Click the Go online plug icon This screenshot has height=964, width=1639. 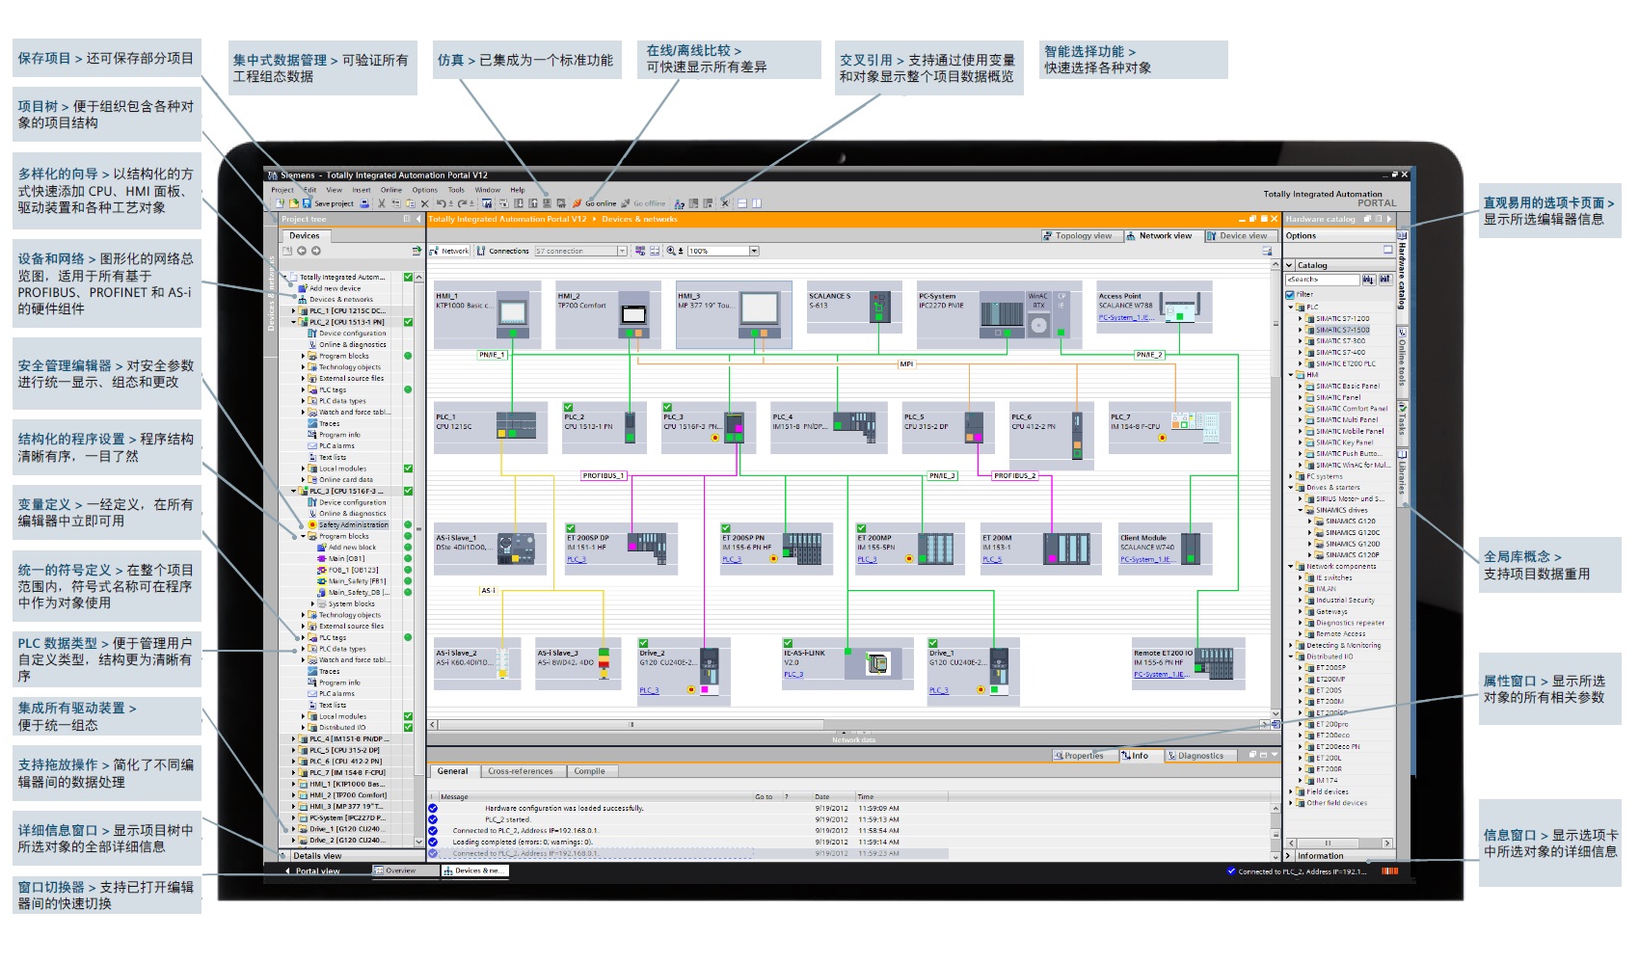577,203
